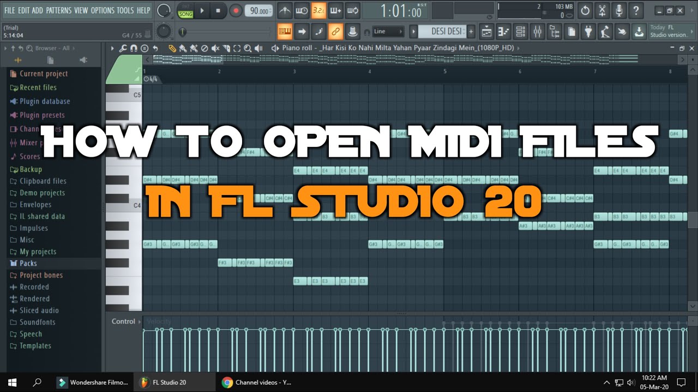Screen dimensions: 698x392
Task: Open the PATTERNS menu
Action: (x=58, y=10)
